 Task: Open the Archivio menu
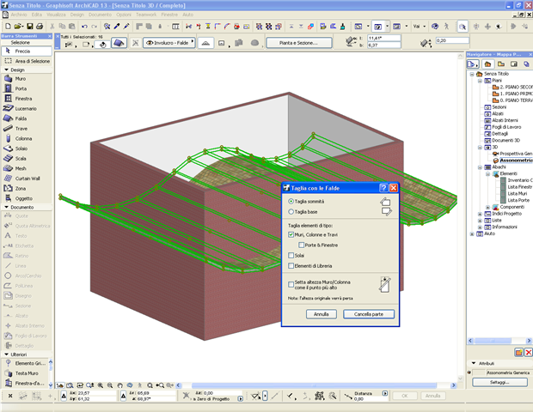[x=19, y=15]
